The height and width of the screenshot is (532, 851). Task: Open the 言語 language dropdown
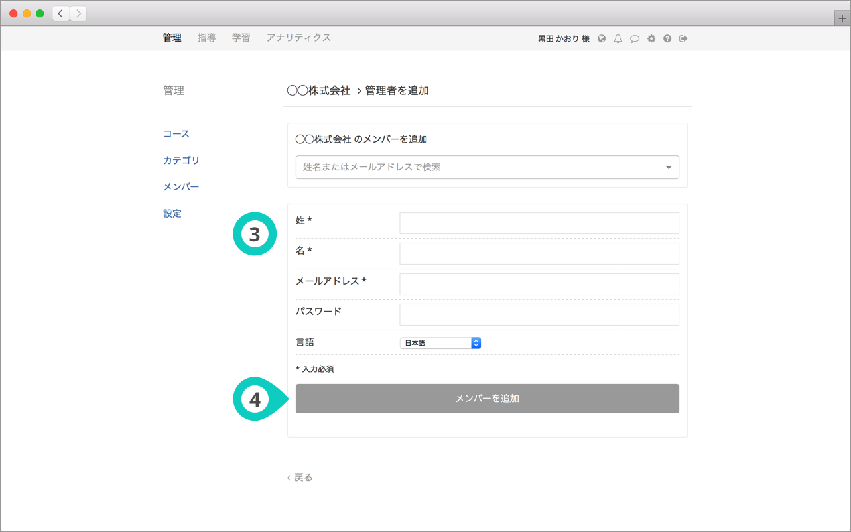click(440, 343)
